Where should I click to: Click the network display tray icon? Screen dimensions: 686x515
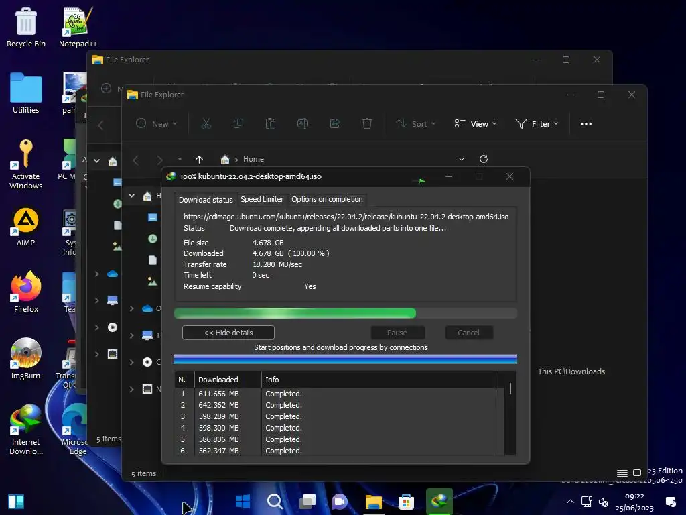586,502
